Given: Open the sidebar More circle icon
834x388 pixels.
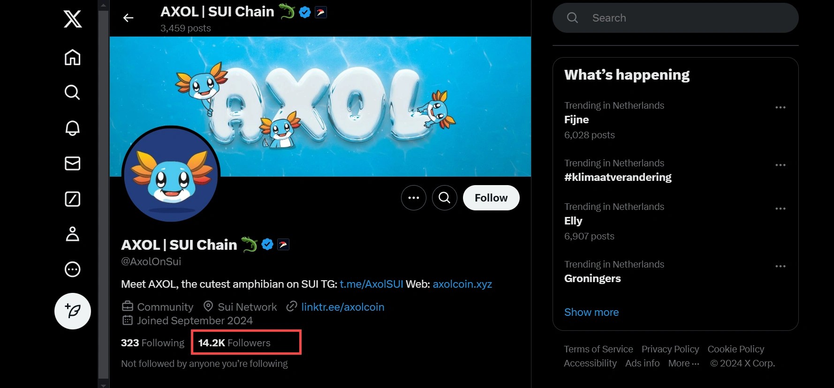Looking at the screenshot, I should (x=72, y=269).
